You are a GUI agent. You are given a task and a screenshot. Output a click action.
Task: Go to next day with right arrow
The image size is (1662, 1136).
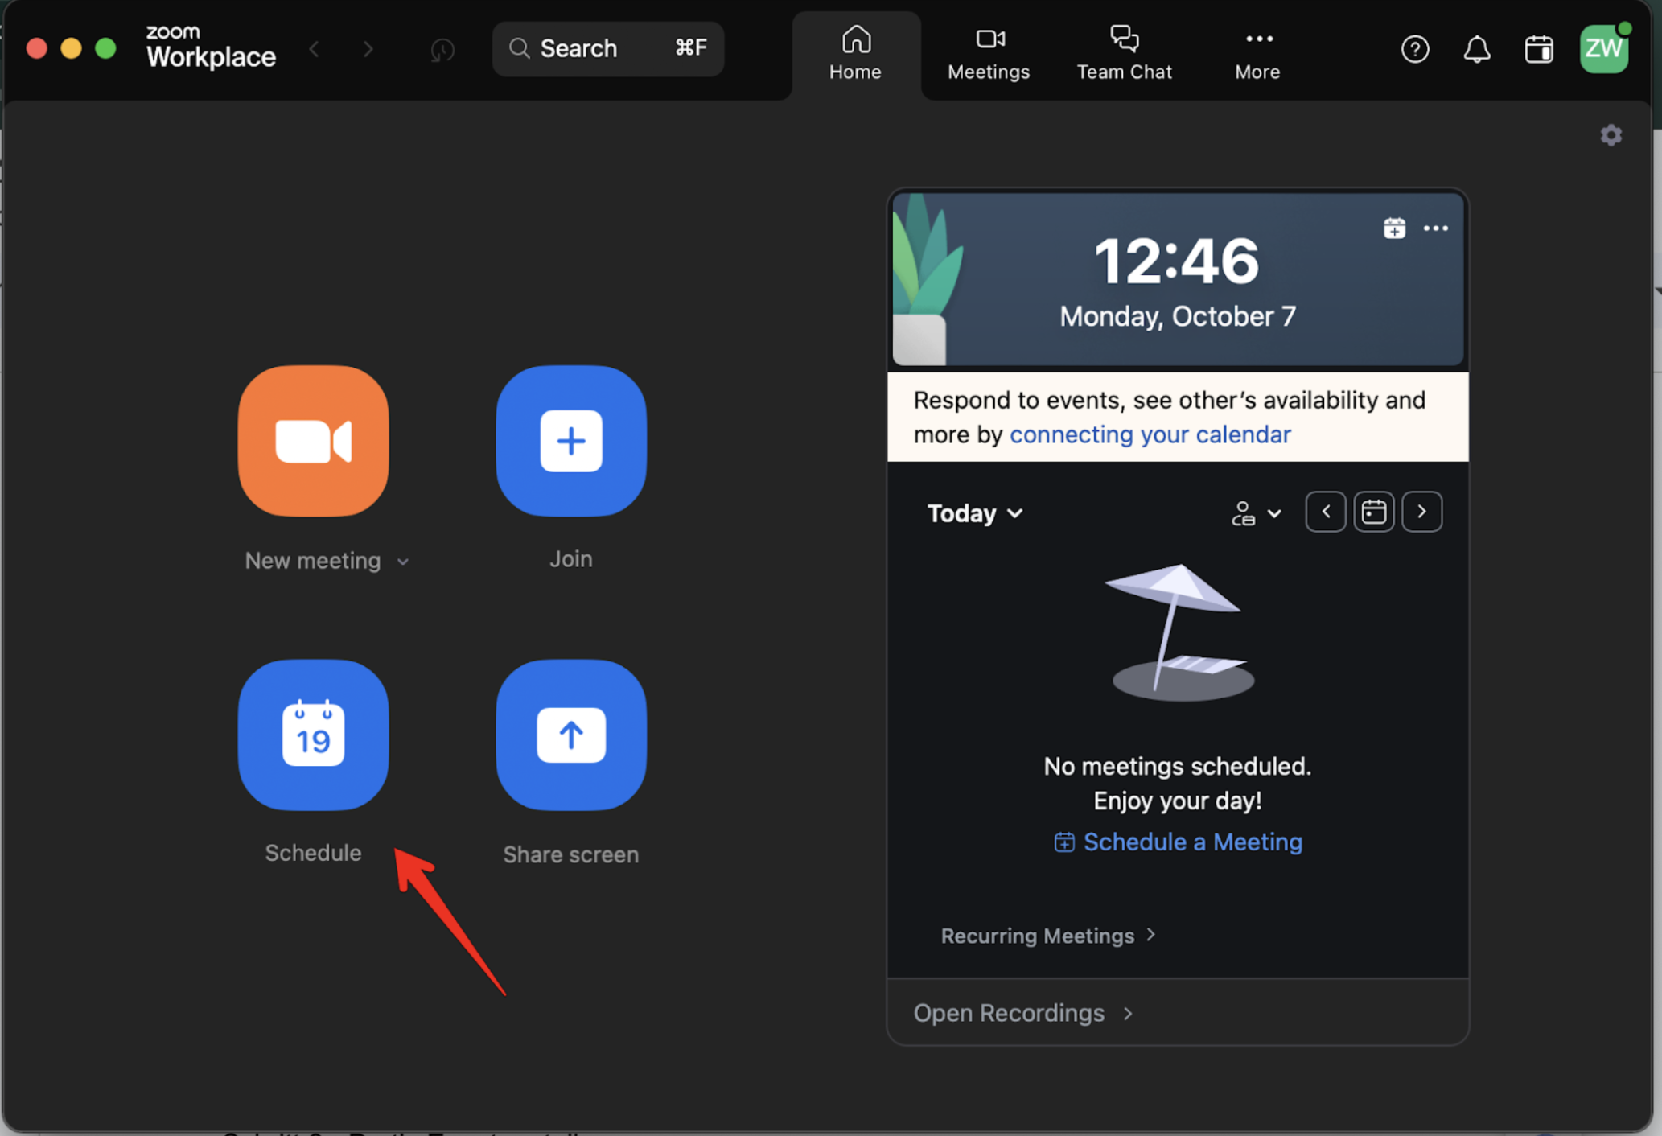point(1421,512)
